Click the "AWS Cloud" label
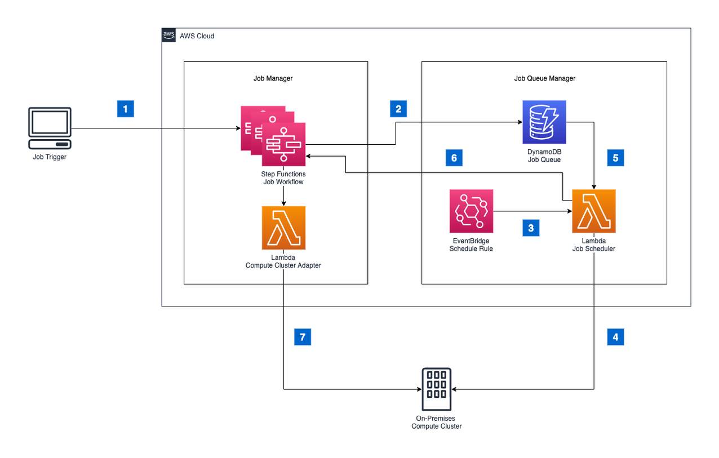 (197, 36)
